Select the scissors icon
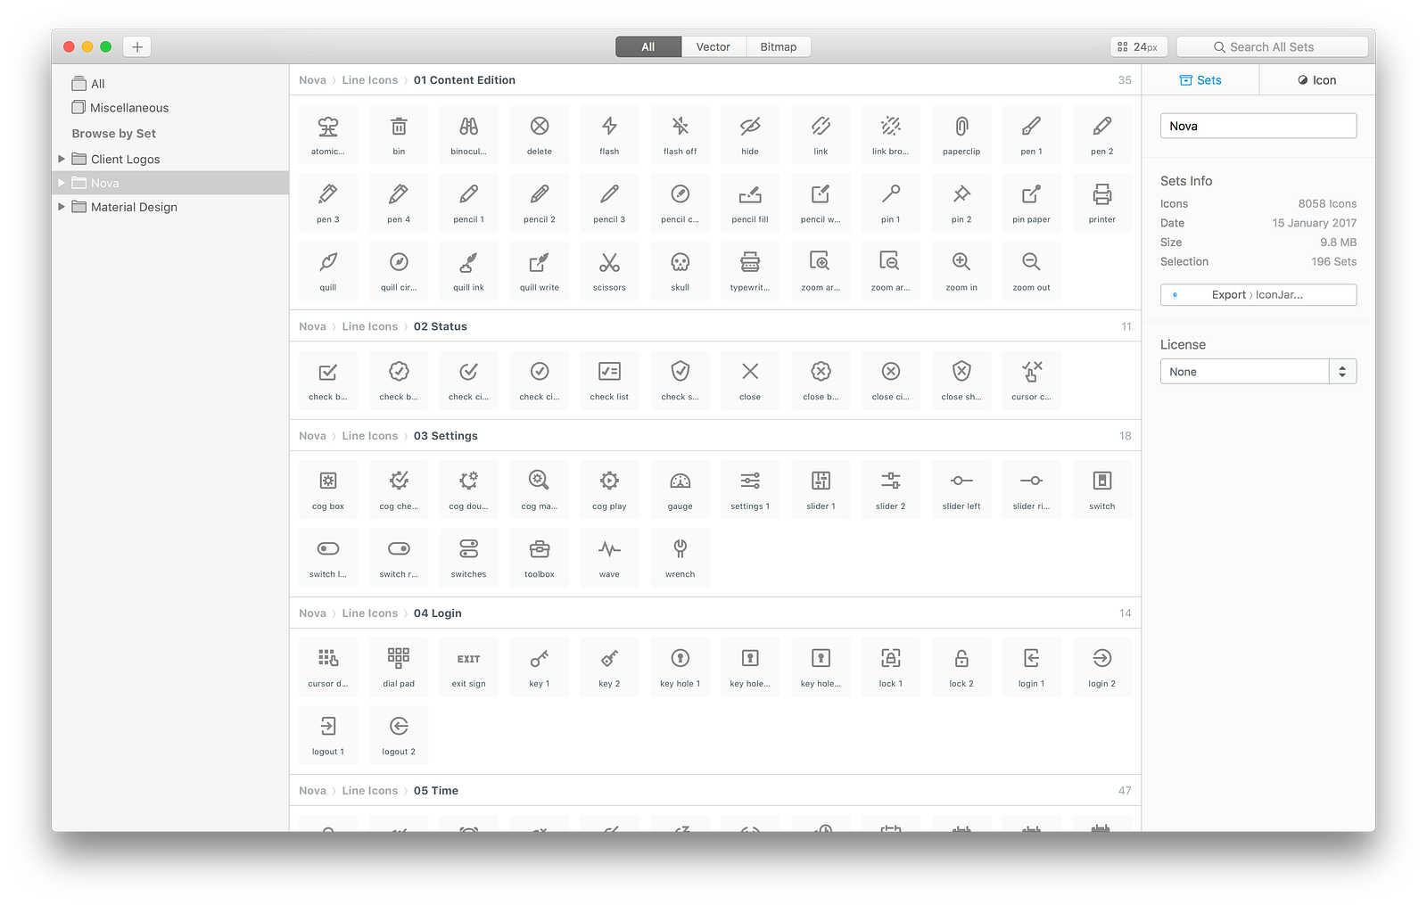The height and width of the screenshot is (905, 1427). pyautogui.click(x=610, y=270)
